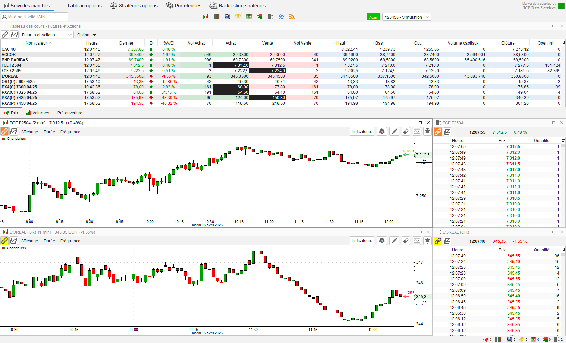The height and width of the screenshot is (343, 566).
Task: Click the green Axial button
Action: point(373,17)
